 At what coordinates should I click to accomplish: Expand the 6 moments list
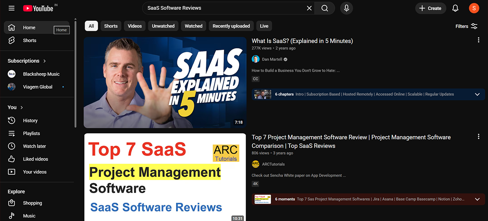(x=477, y=199)
